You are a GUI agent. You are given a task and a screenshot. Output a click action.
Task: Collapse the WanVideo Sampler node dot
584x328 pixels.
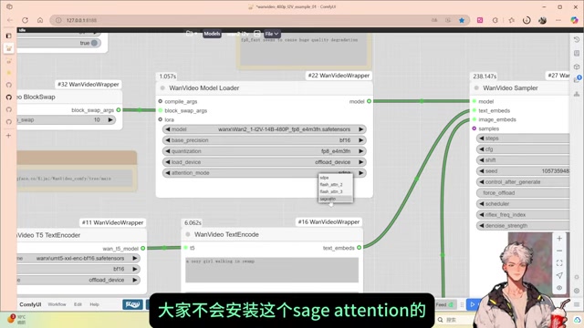(x=476, y=88)
